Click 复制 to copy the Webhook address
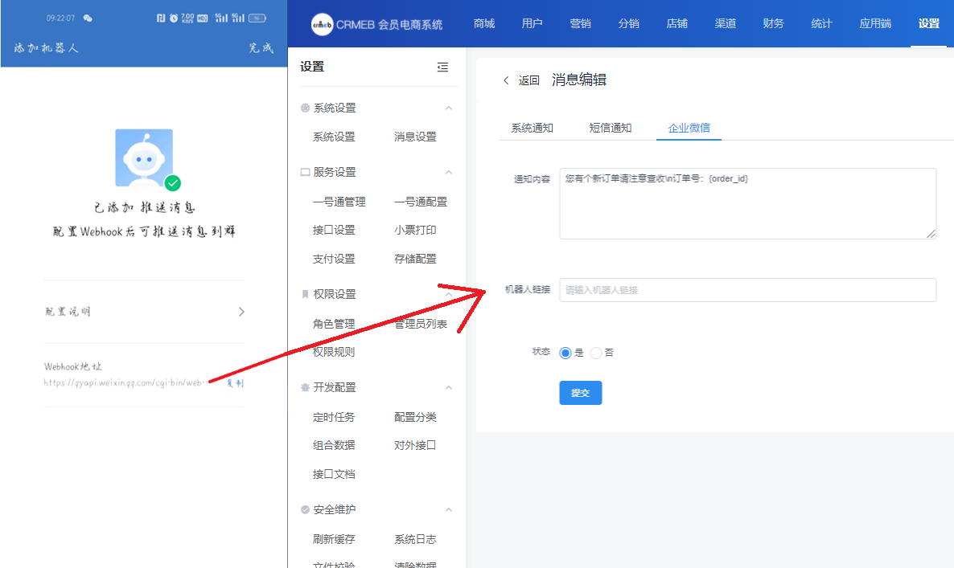954x568 pixels. pyautogui.click(x=235, y=383)
